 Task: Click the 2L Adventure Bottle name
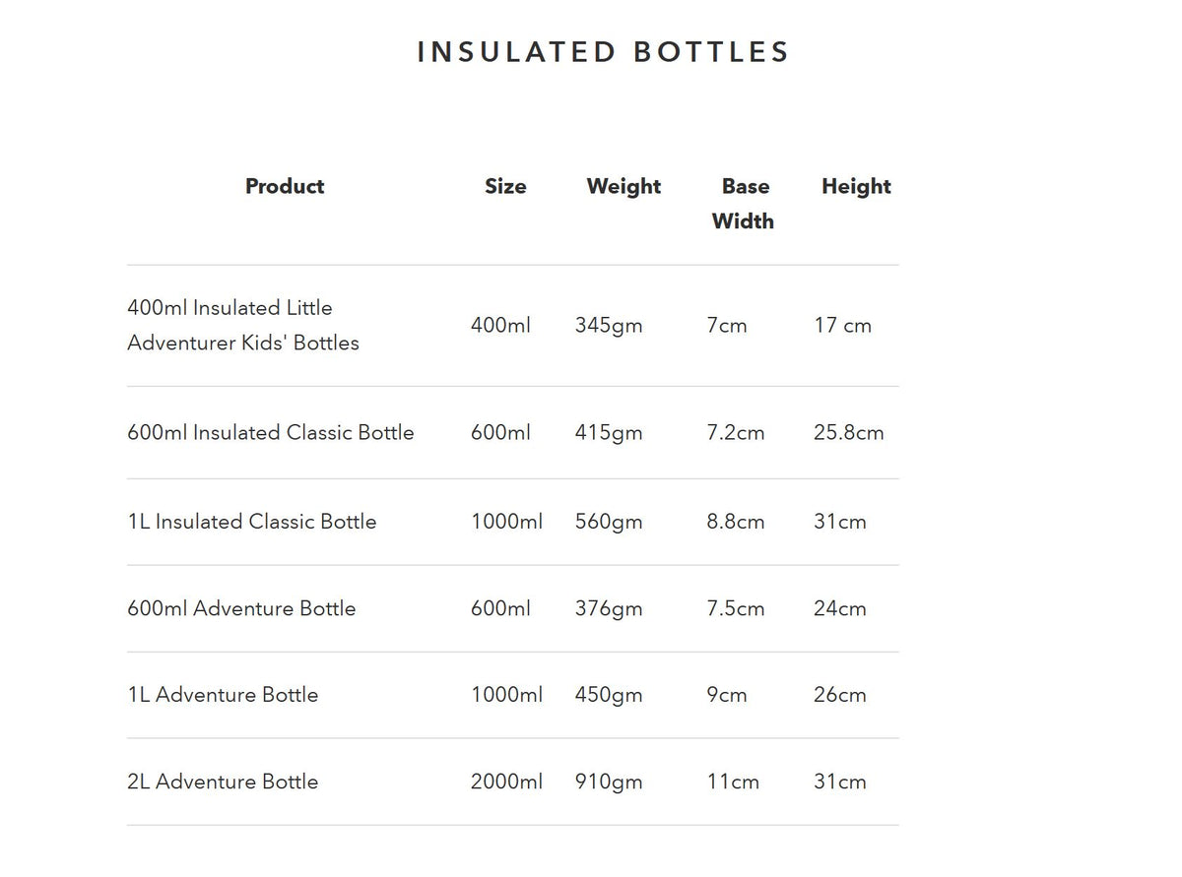[x=223, y=782]
